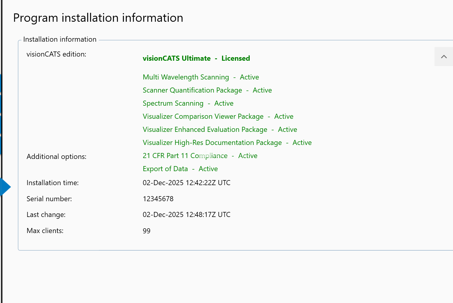Select Visualizer High-Res Documentation Package
This screenshot has width=453, height=303.
[227, 143]
